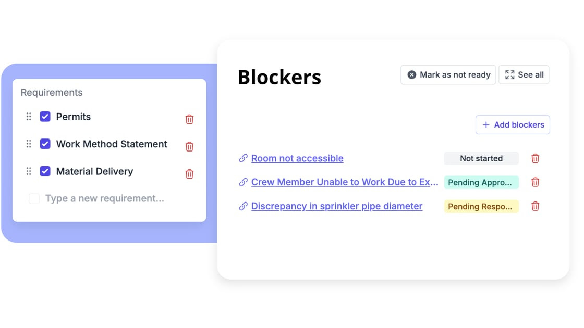584x328 pixels.
Task: Focus the Type a new requirement field
Action: tap(105, 198)
